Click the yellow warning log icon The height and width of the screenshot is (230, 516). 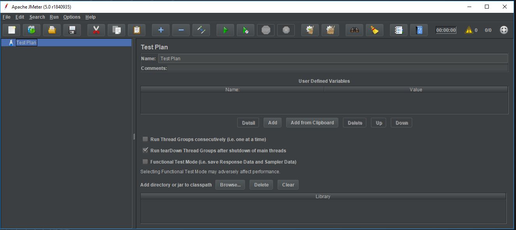pos(469,30)
